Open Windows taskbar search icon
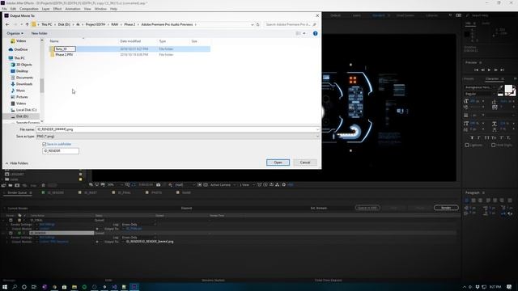Viewport: 518px width, 291px height. 15,287
